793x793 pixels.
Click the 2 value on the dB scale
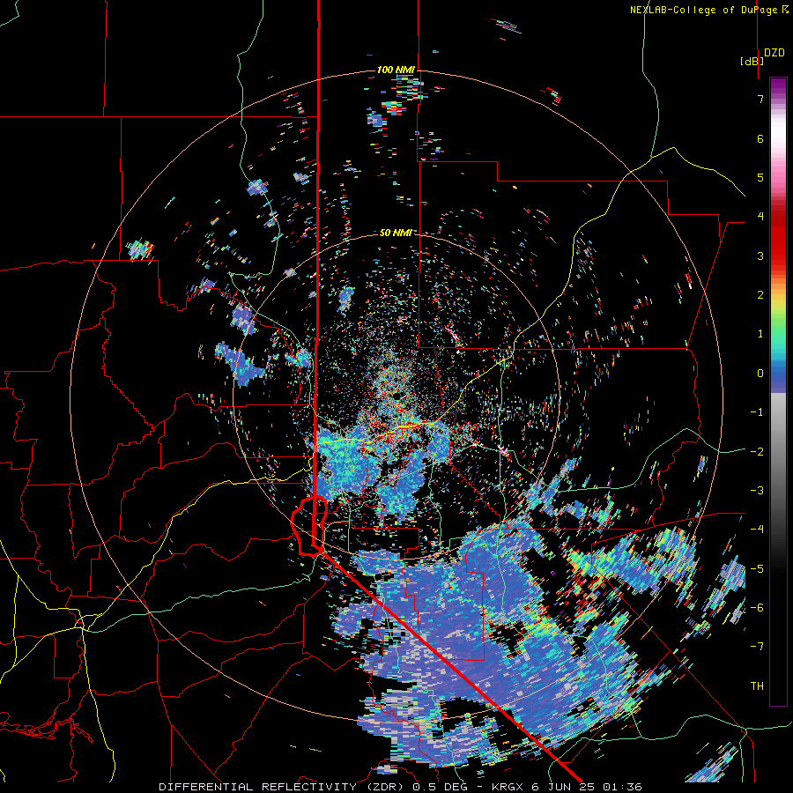[760, 295]
